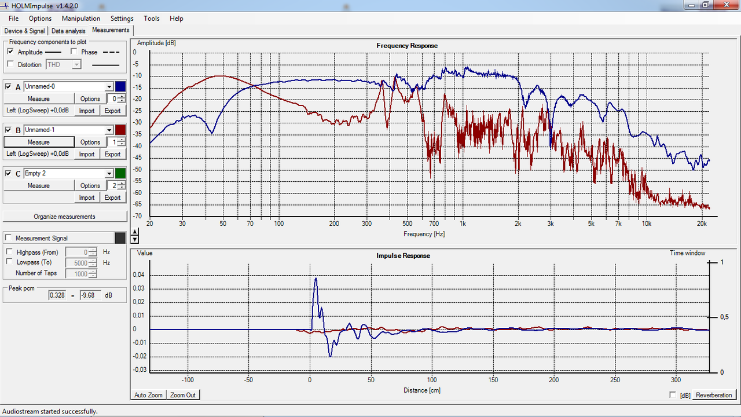Toggle the [dB] checkbox near Reverberation
Screen dimensions: 741x417
[672, 395]
